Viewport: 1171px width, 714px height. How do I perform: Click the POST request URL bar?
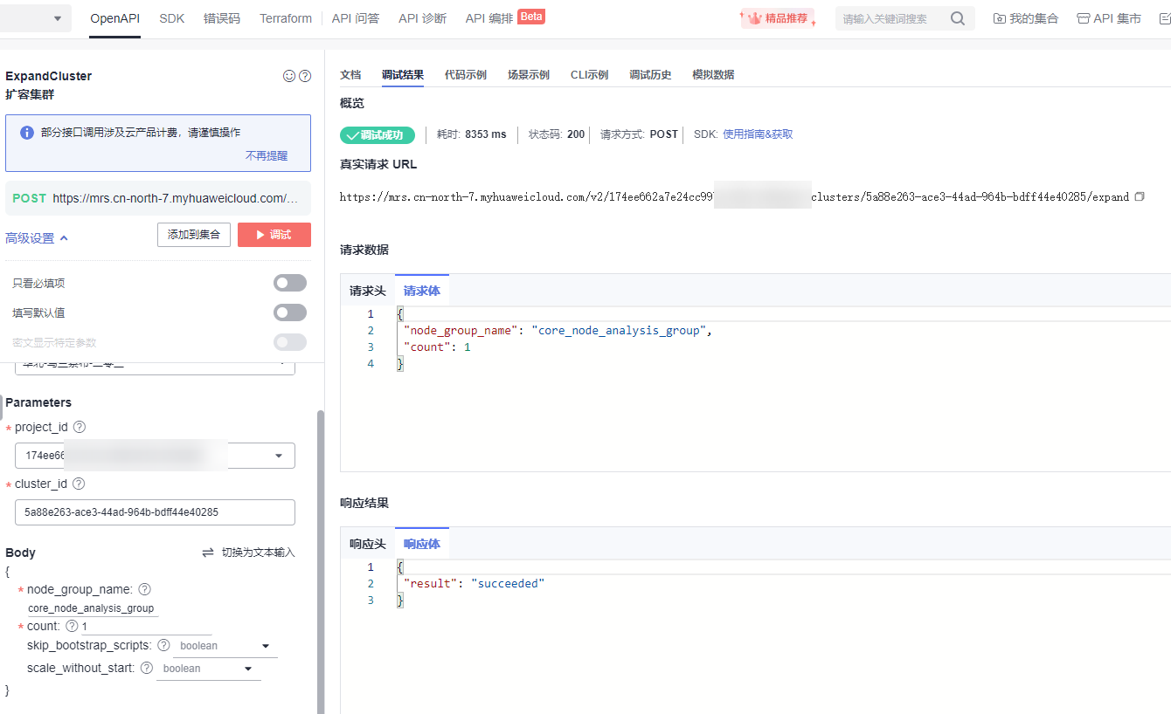pos(158,198)
